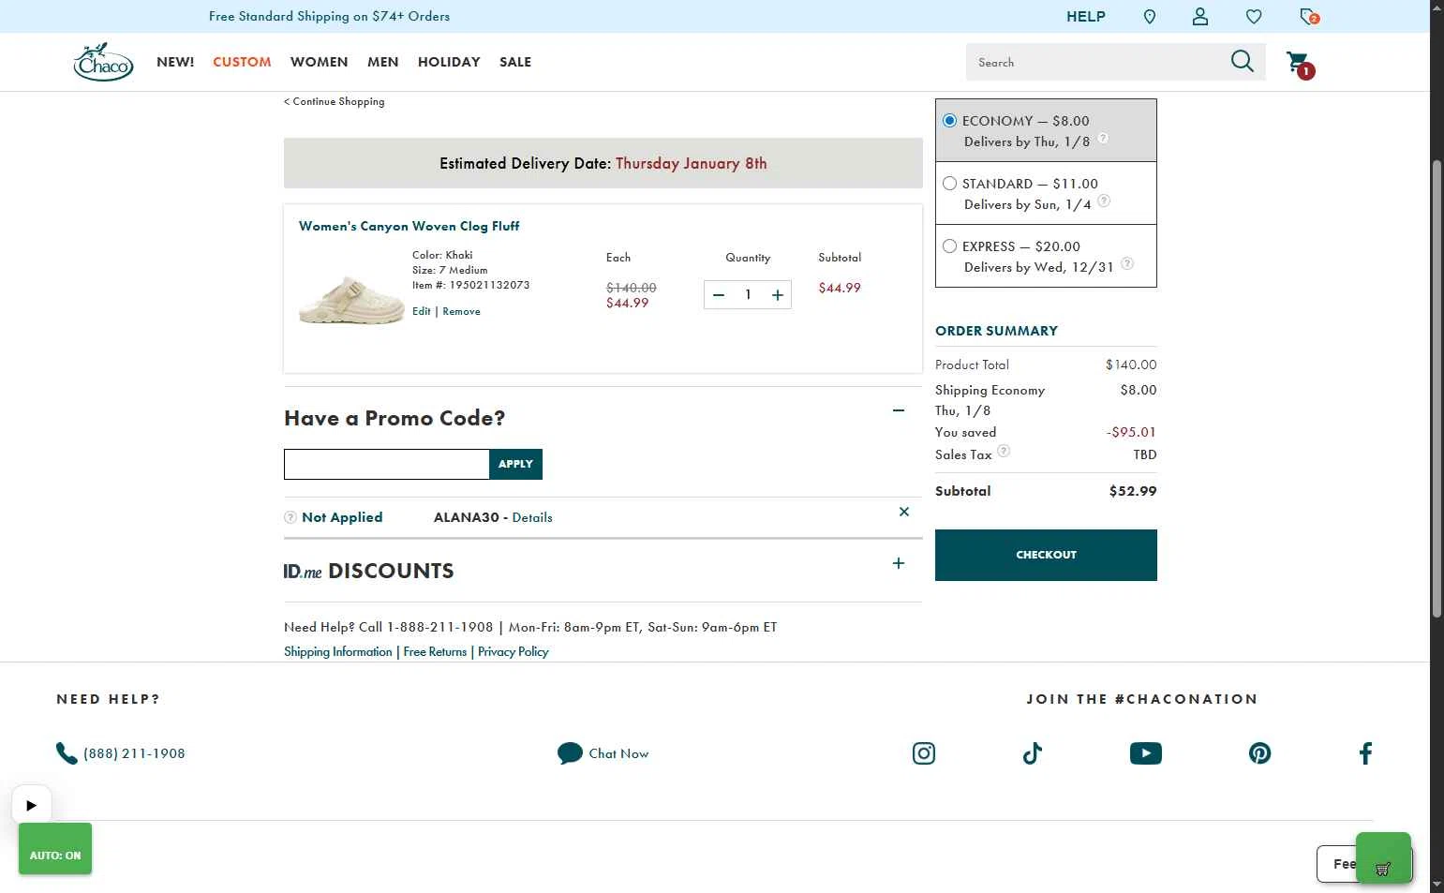This screenshot has width=1444, height=893.
Task: Apply the promo code
Action: click(515, 464)
